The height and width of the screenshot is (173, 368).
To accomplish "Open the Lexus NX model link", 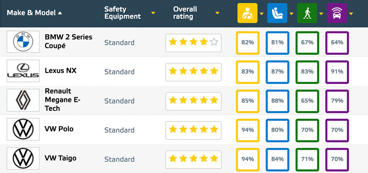I will (61, 71).
